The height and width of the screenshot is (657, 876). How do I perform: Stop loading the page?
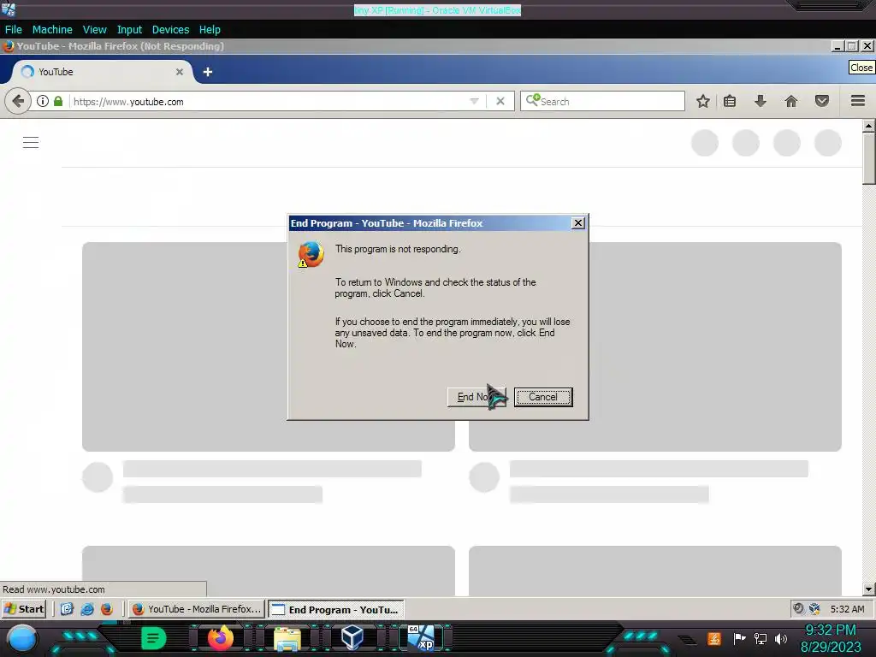pyautogui.click(x=500, y=101)
